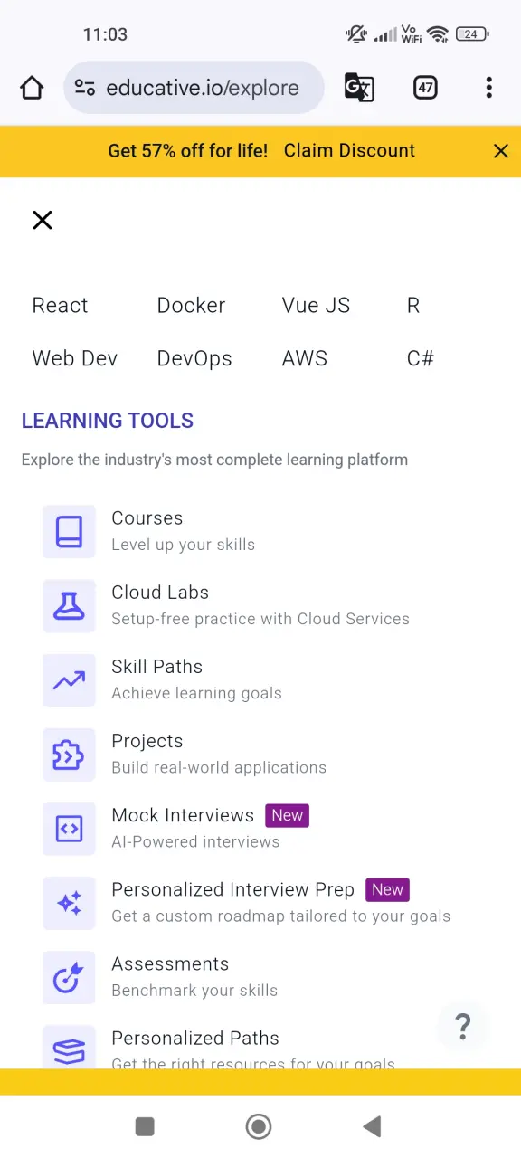Tap the Personalized Interview Prep sparkle icon
The width and height of the screenshot is (521, 1158).
point(69,902)
